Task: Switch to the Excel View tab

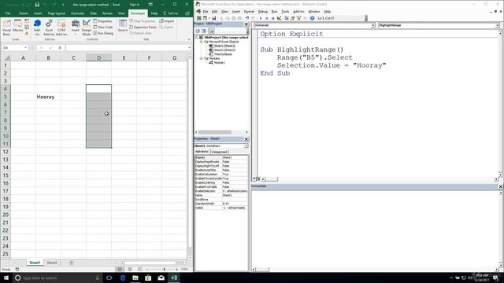Action: [x=121, y=13]
